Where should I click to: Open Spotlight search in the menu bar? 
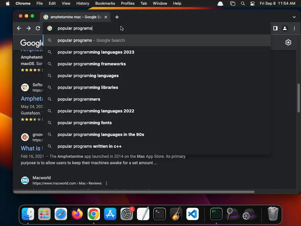coord(243,4)
